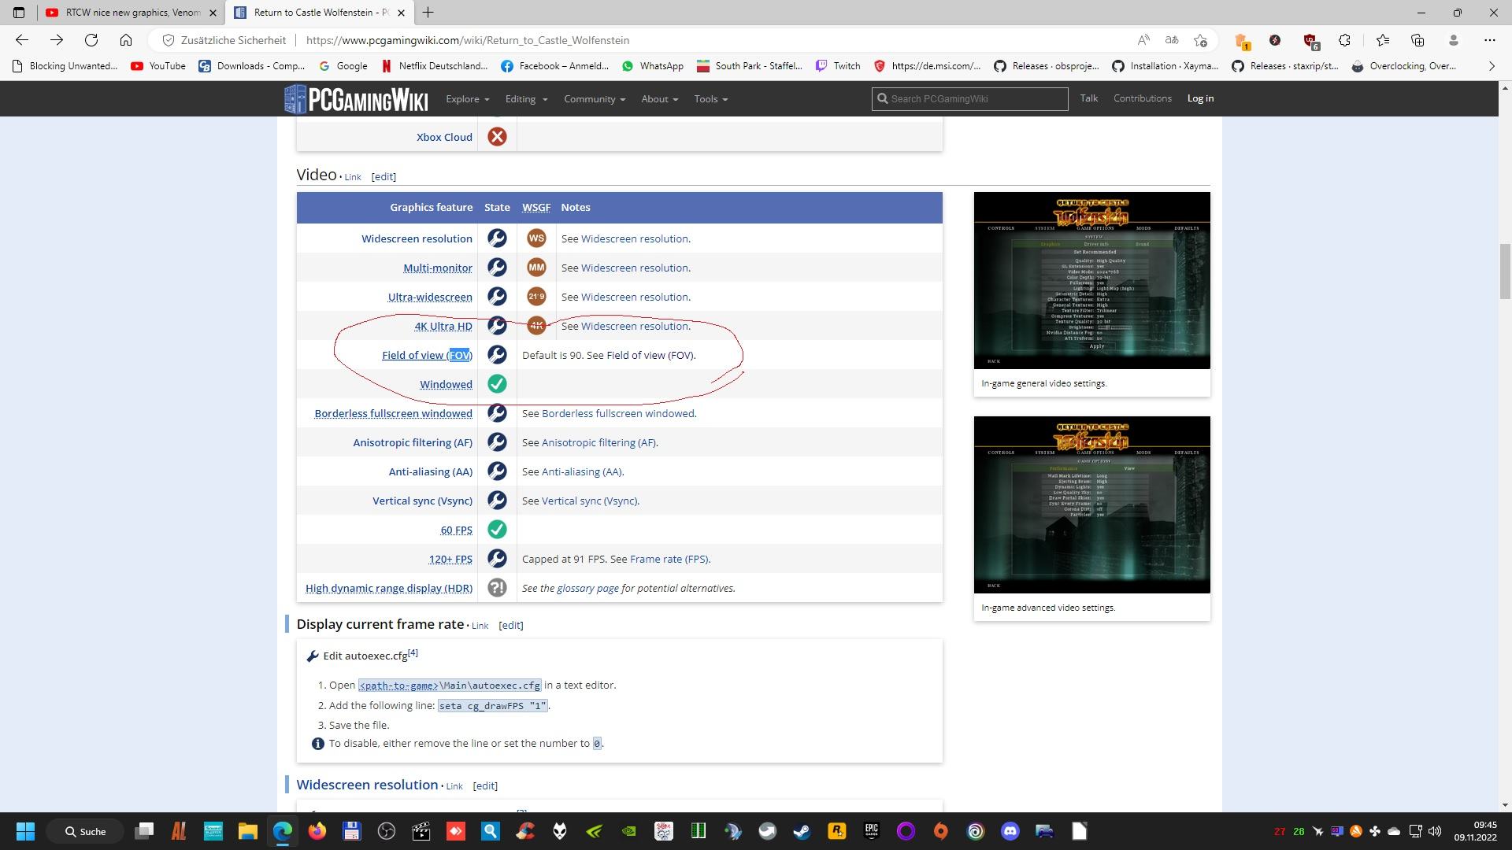Open browser favorites star menu
Image resolution: width=1512 pixels, height=850 pixels.
[1383, 40]
